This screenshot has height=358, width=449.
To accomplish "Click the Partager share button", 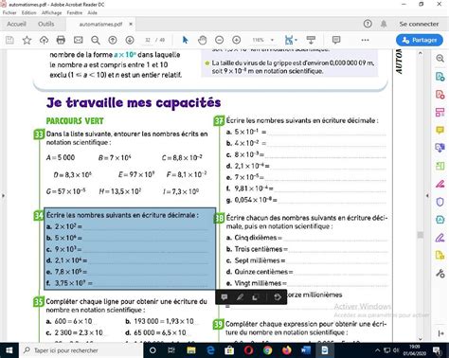I will (x=420, y=40).
